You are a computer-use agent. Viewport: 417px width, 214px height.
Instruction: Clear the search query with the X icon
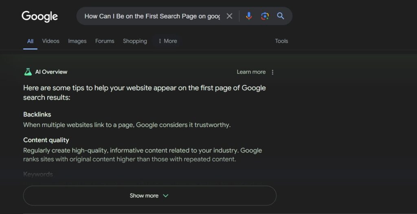point(229,16)
